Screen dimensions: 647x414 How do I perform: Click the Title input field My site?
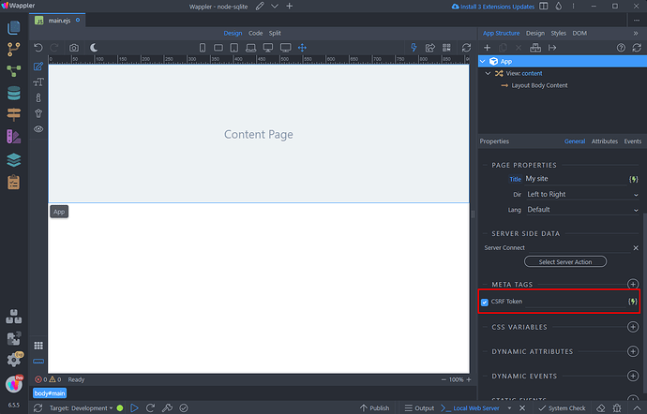(572, 178)
